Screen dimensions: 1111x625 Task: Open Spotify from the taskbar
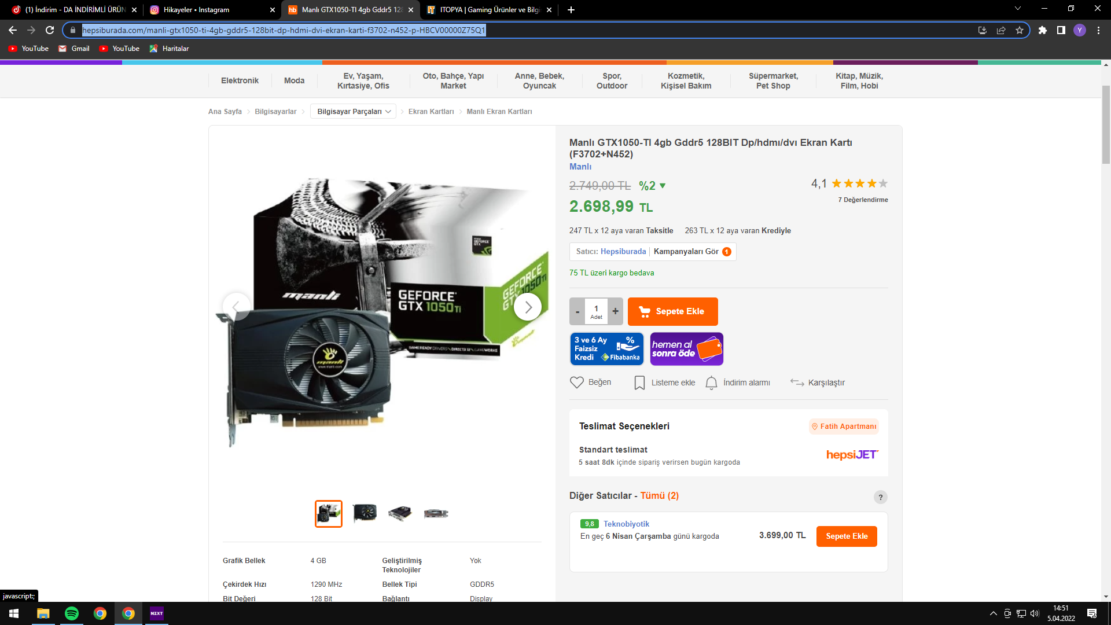(x=72, y=613)
